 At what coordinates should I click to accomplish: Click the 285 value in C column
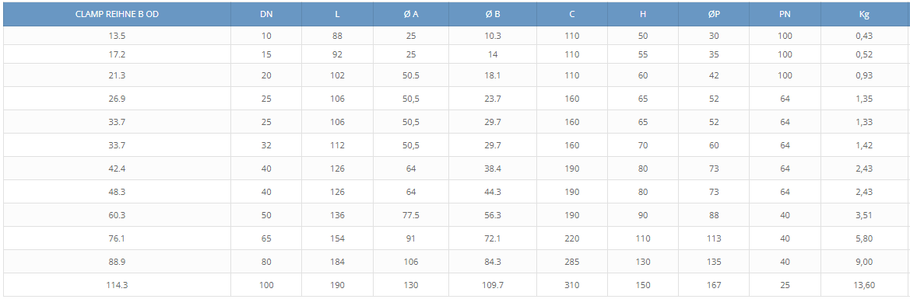pos(572,262)
